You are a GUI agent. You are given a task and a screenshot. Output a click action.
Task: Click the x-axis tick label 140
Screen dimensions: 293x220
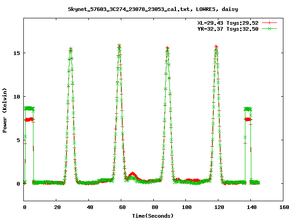252,207
